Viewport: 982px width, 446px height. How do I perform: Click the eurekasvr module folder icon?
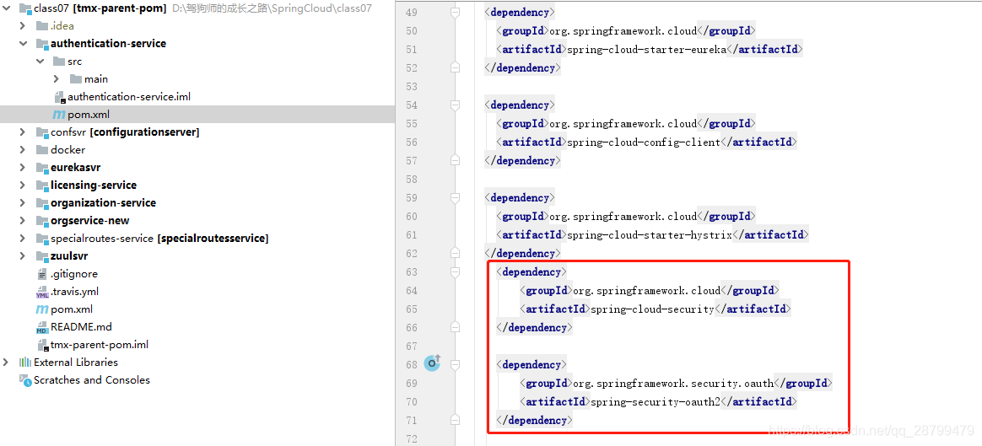pos(42,168)
